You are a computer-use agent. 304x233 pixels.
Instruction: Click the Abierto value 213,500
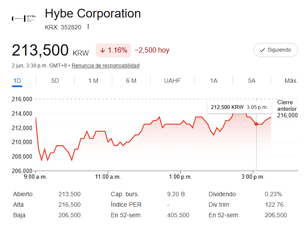[69, 194]
